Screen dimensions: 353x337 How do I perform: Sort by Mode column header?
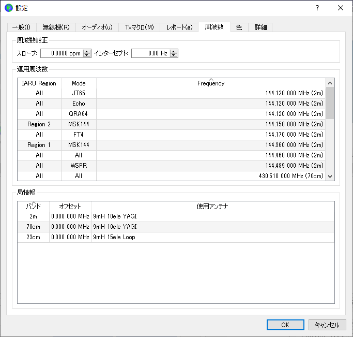79,83
